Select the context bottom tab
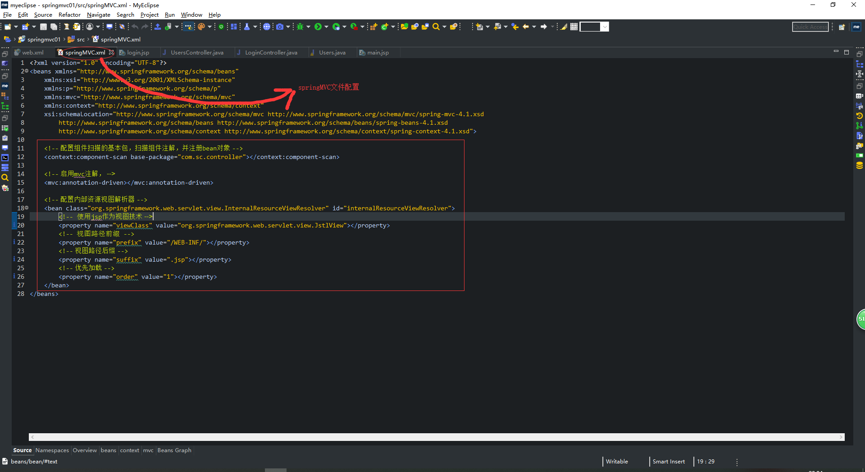The width and height of the screenshot is (865, 472). tap(129, 450)
